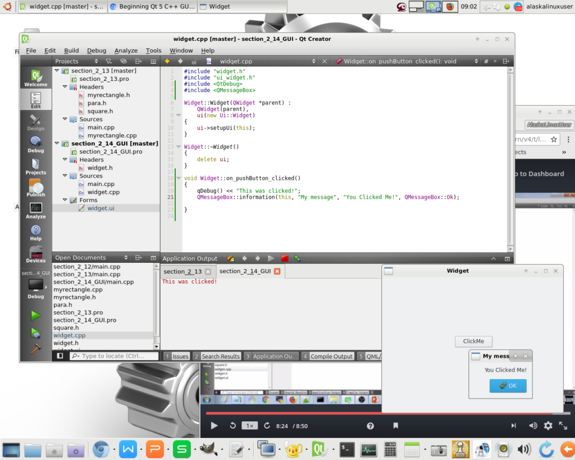
Task: Stop the running application with the red square
Action: (285, 258)
